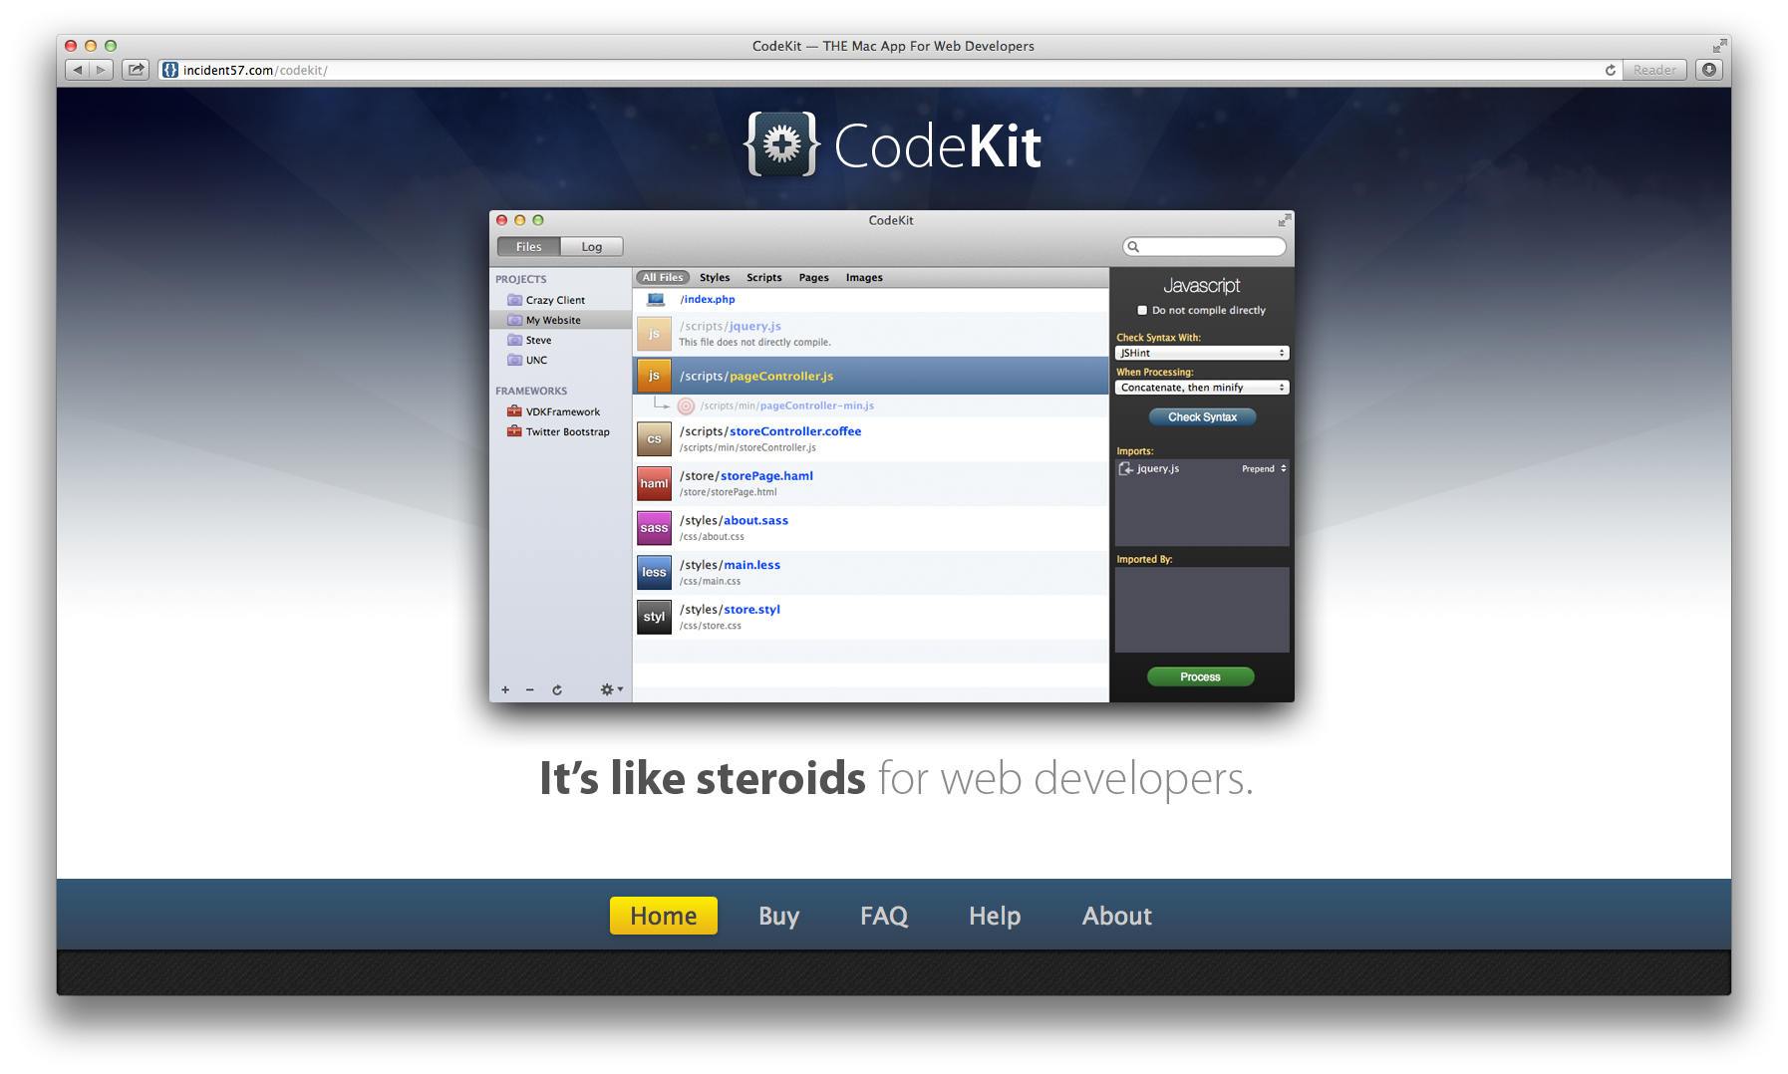Open the Prepend dropdown for jquery.js
This screenshot has width=1788, height=1074.
pyautogui.click(x=1264, y=468)
